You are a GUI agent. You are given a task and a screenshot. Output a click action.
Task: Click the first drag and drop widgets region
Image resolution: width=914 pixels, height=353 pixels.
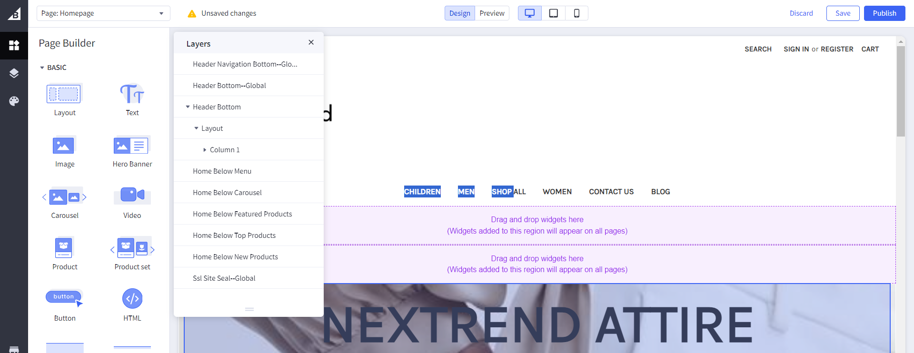609,226
